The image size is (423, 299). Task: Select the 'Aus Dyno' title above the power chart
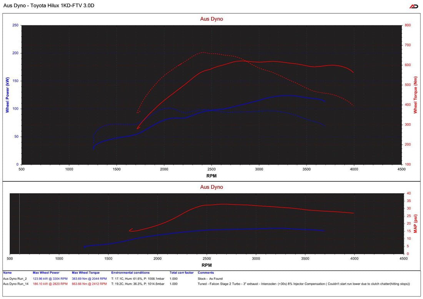[x=211, y=19]
